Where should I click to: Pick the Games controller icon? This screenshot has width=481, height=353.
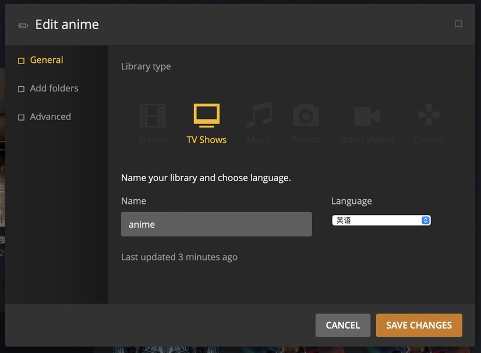429,115
